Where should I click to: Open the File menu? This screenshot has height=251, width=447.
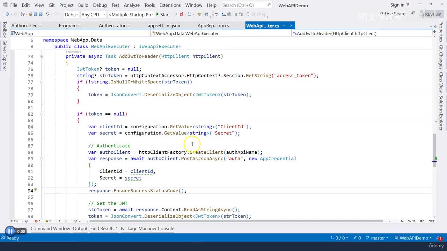(14, 5)
